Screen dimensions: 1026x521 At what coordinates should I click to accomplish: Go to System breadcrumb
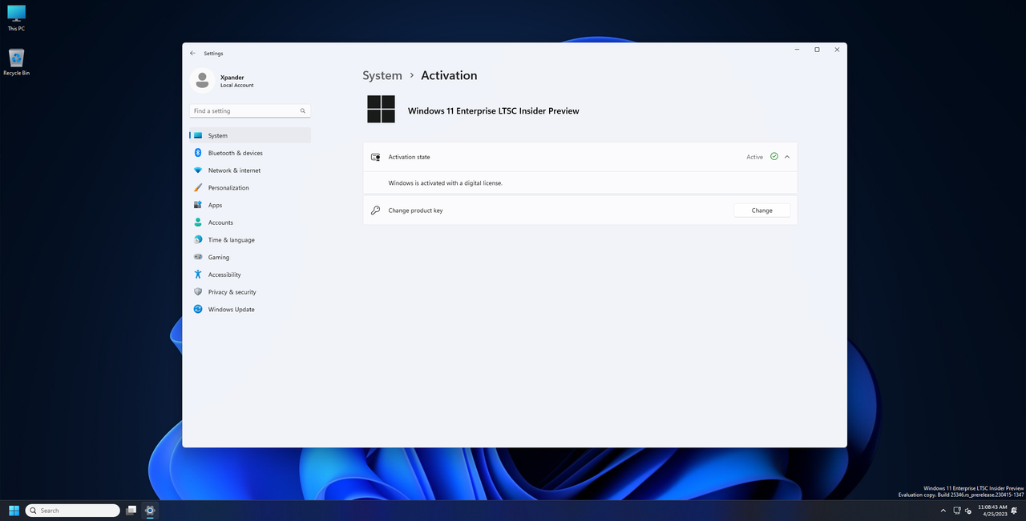tap(382, 75)
